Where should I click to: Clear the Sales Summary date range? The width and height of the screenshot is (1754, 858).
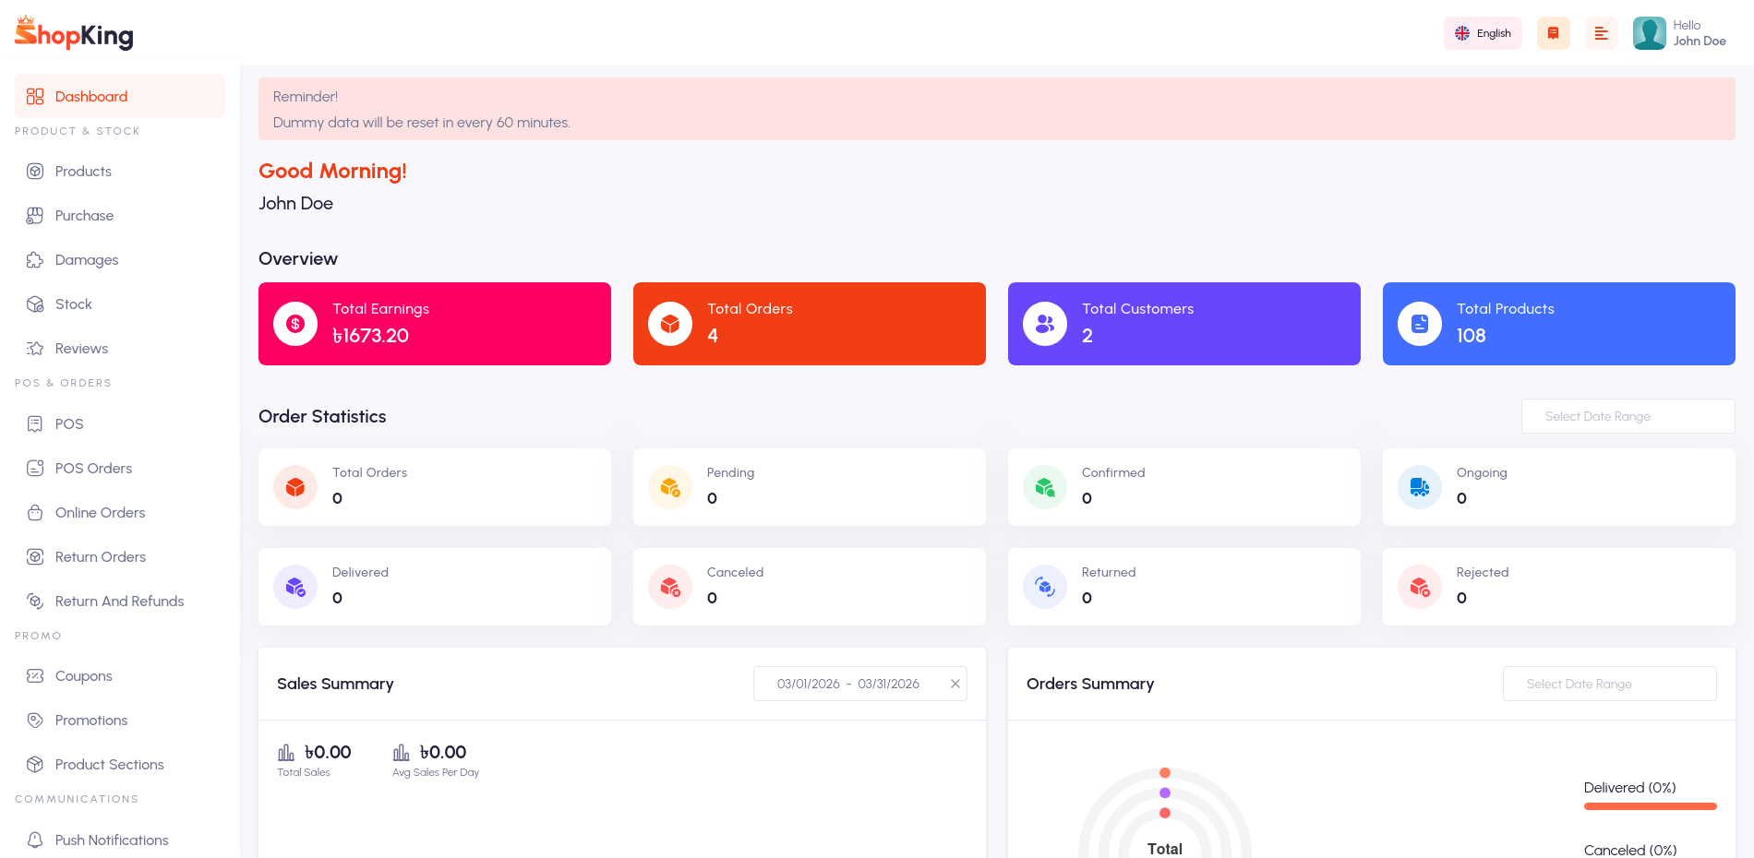click(x=955, y=684)
